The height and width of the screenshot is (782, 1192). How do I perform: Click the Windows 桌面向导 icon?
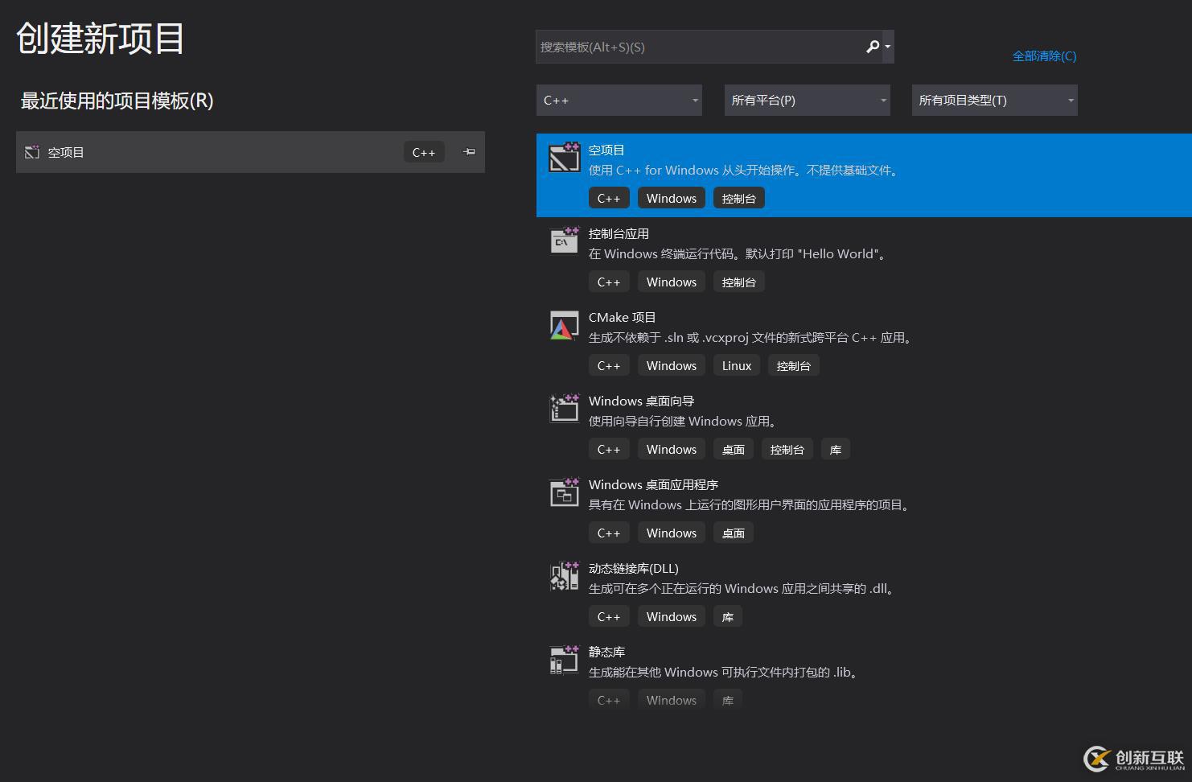pos(564,409)
